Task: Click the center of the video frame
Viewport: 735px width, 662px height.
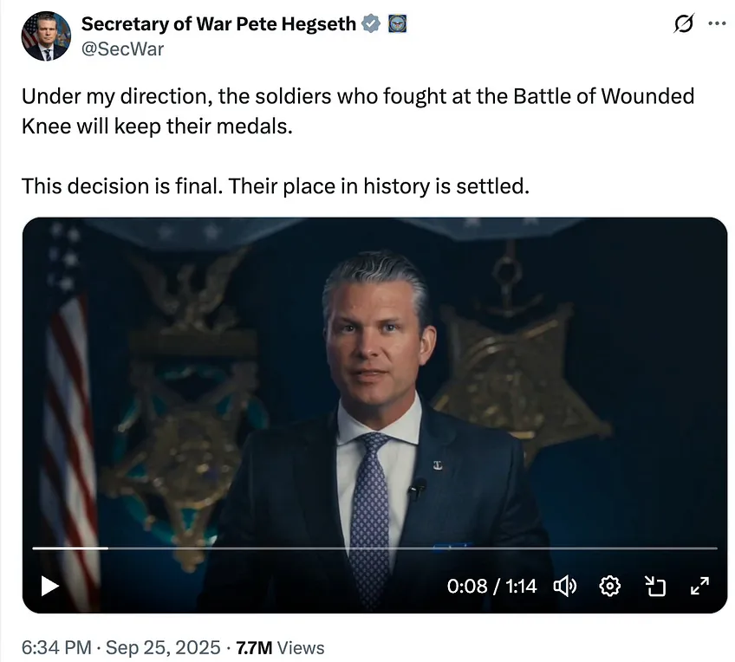Action: click(374, 407)
